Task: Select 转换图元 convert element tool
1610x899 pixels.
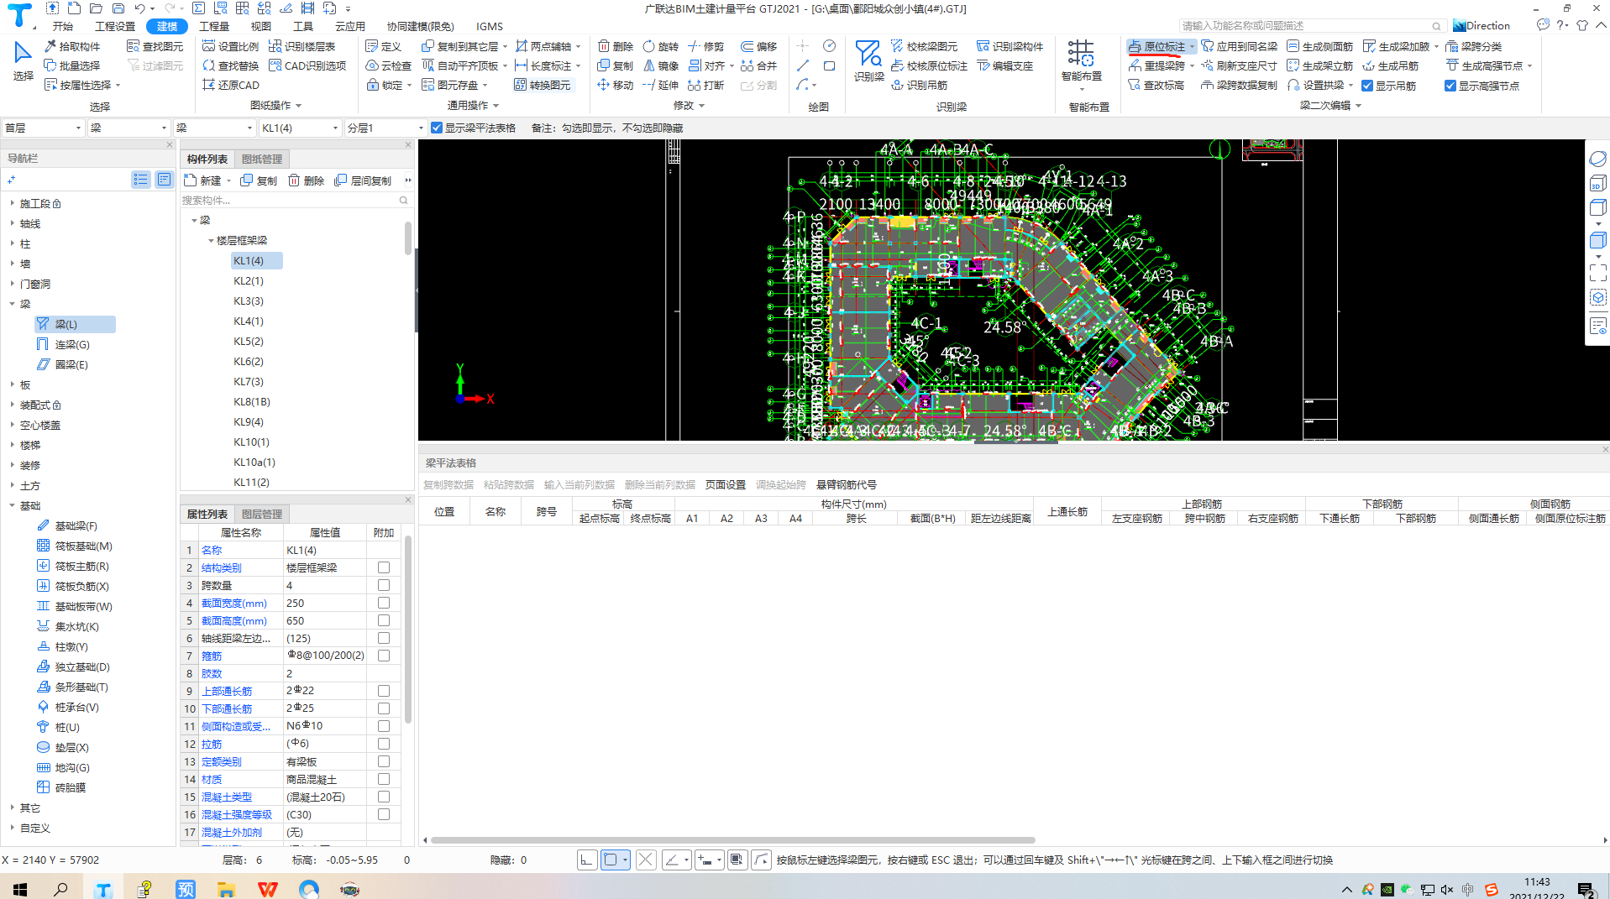Action: point(543,85)
